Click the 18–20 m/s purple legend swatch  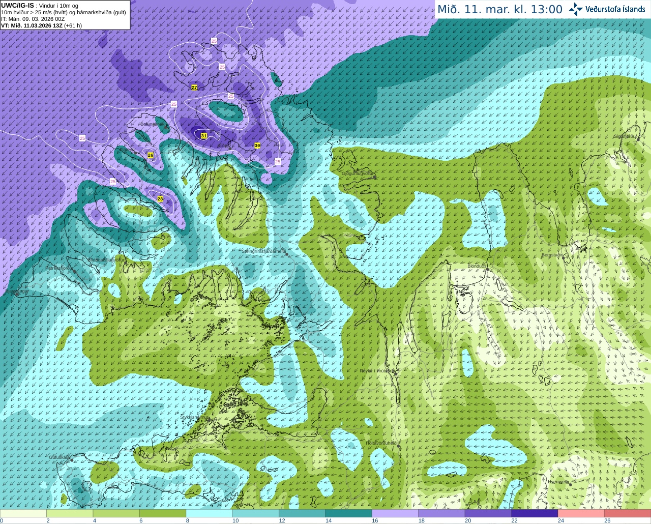pyautogui.click(x=441, y=513)
